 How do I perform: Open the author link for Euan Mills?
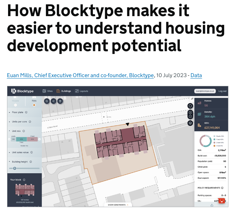pos(80,75)
